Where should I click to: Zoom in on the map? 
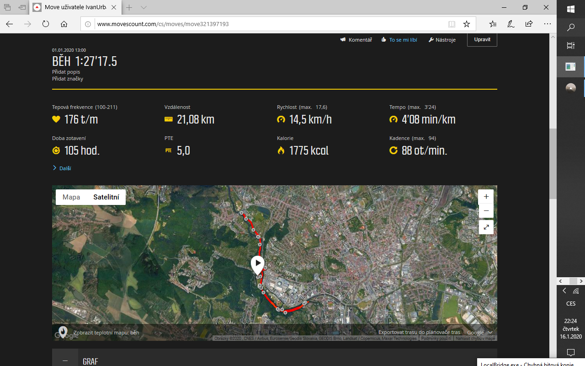coord(486,196)
